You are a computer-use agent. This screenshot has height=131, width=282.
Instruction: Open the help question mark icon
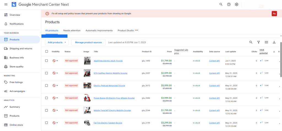(x=229, y=4)
